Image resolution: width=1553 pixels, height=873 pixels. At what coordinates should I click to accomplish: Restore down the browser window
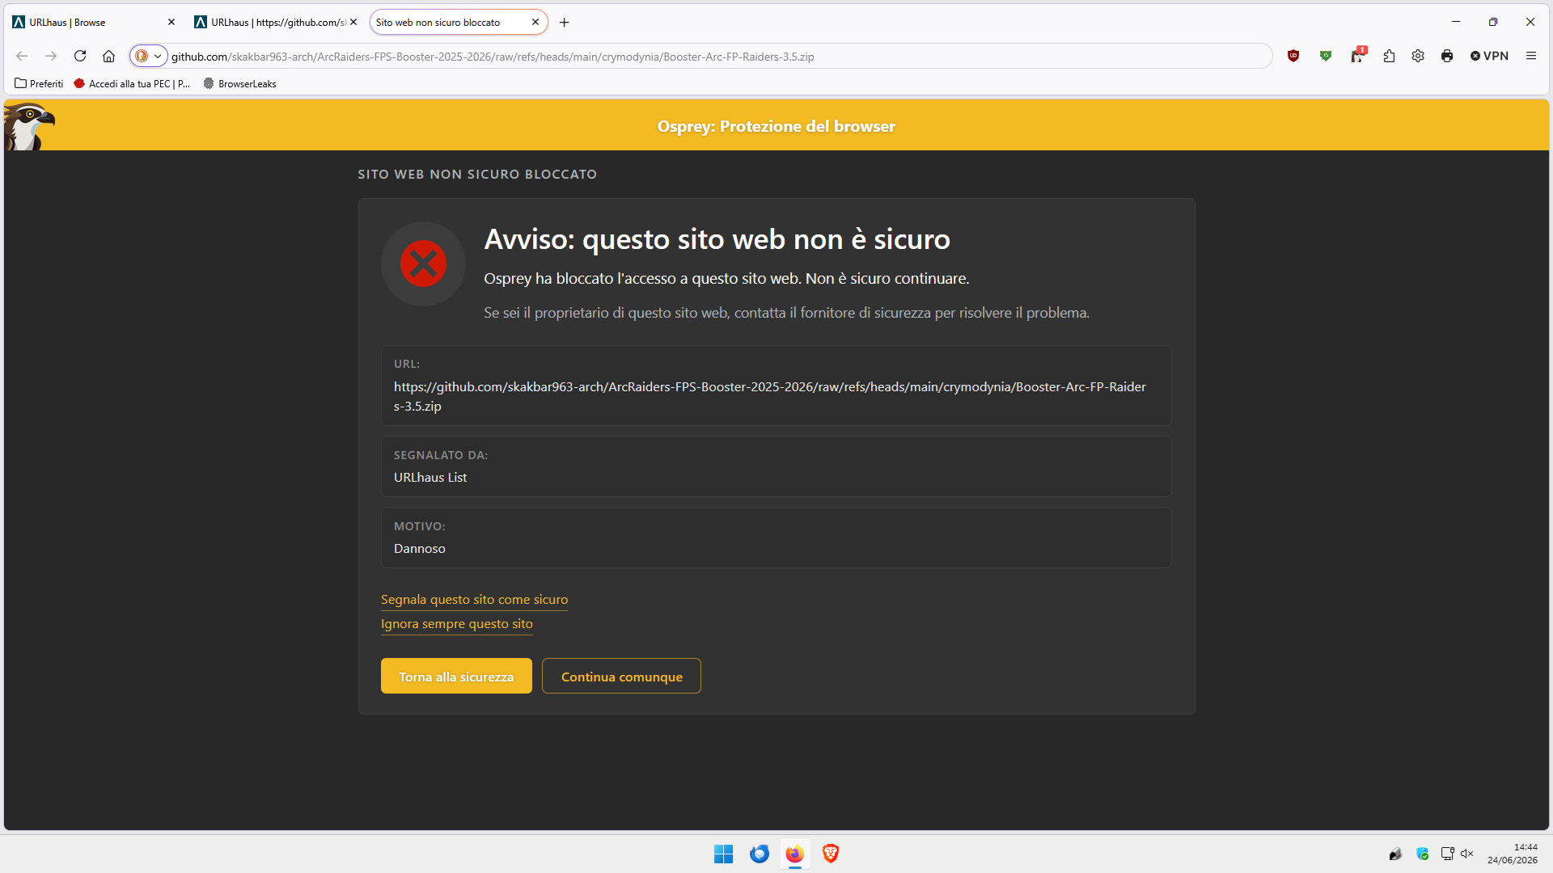coord(1493,22)
